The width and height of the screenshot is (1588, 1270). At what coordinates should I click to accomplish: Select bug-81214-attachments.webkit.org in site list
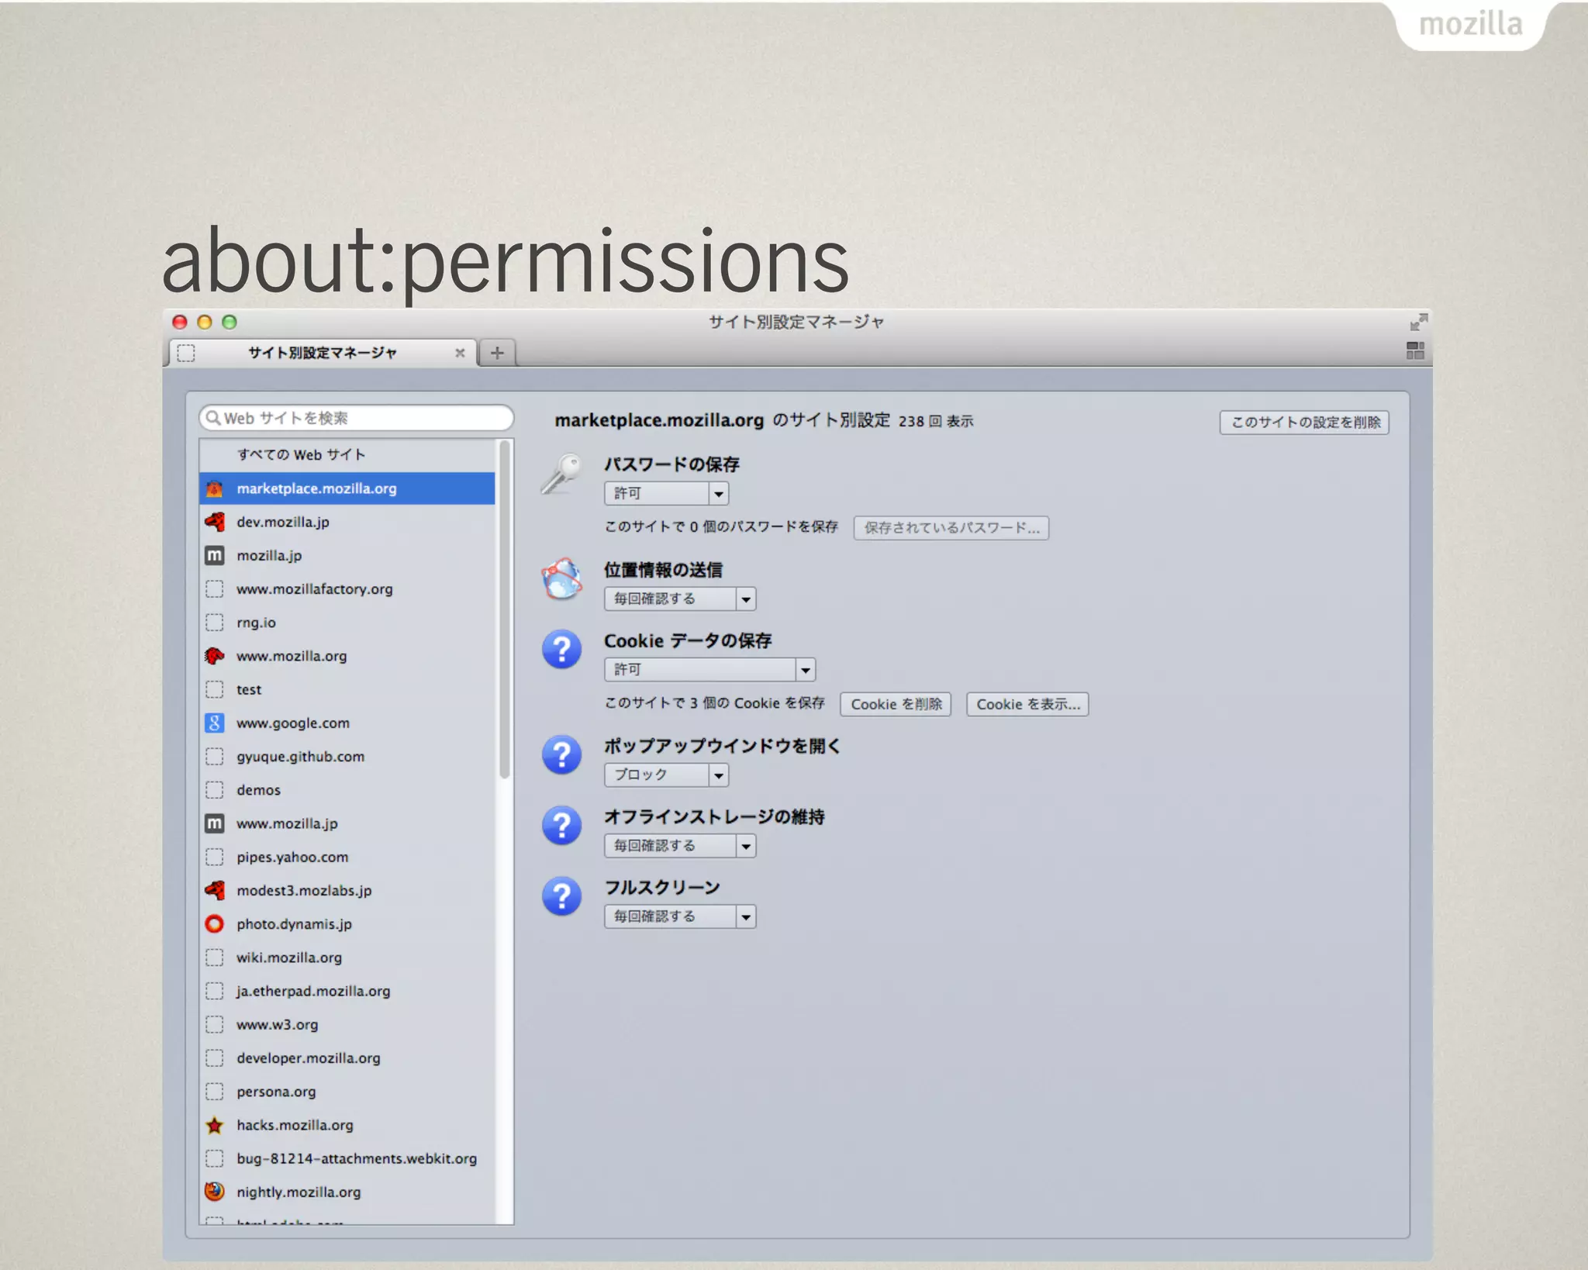point(347,1158)
